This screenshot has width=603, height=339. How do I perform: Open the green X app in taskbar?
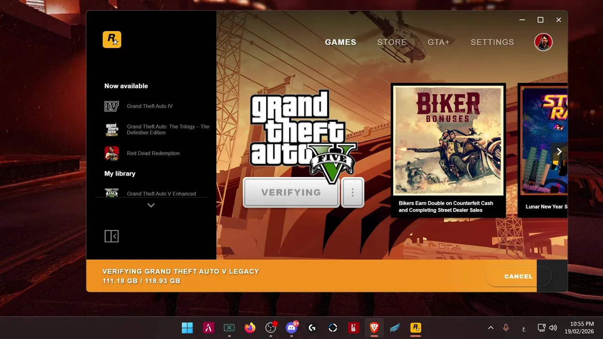pos(229,328)
